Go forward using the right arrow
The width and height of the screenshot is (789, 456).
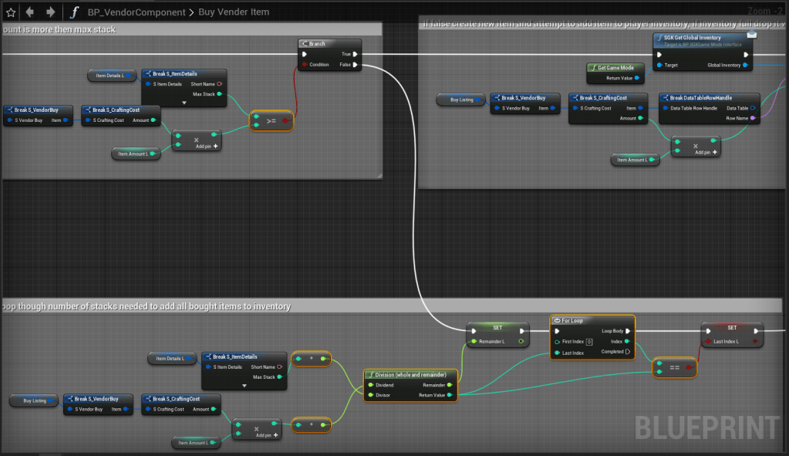tap(50, 12)
